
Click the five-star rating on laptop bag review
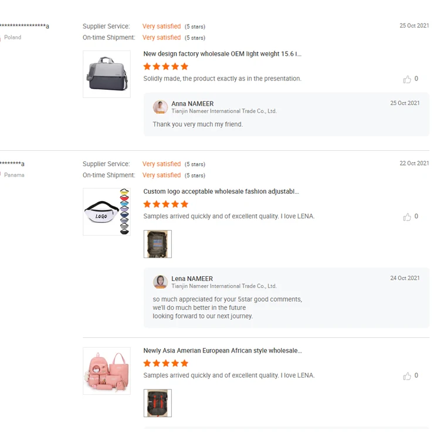click(x=165, y=66)
